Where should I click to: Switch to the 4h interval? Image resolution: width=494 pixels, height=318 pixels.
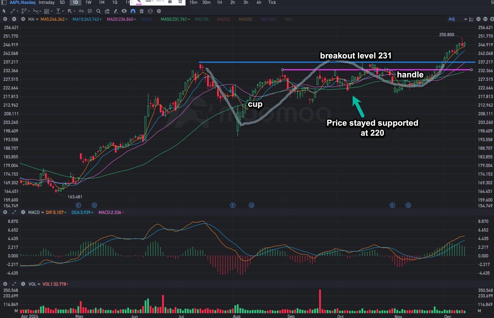click(x=259, y=2)
